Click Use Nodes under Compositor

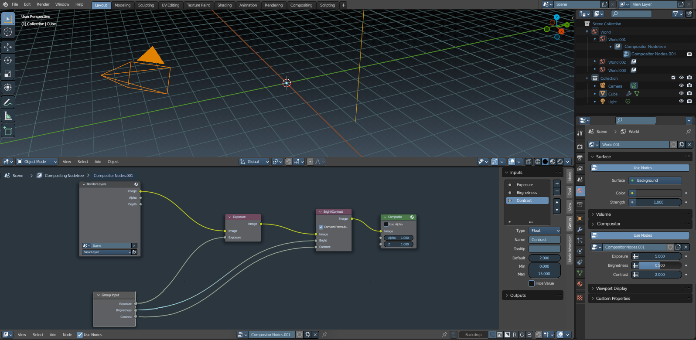[x=640, y=235]
